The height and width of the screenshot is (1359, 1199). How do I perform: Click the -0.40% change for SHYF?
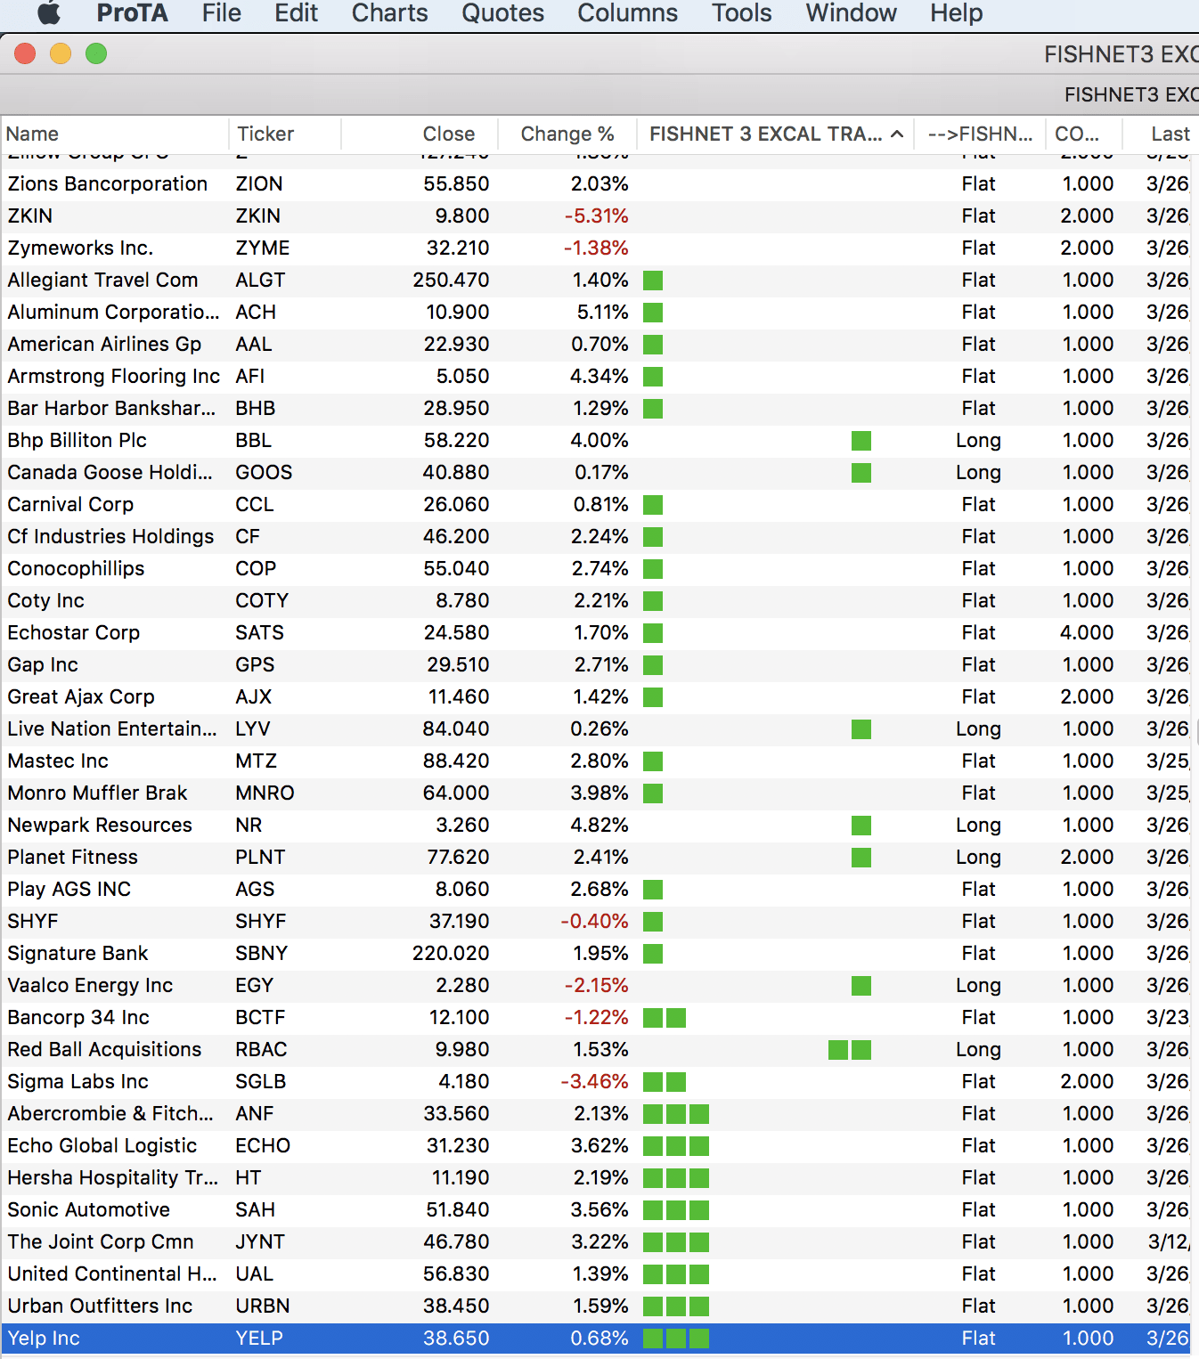(595, 922)
